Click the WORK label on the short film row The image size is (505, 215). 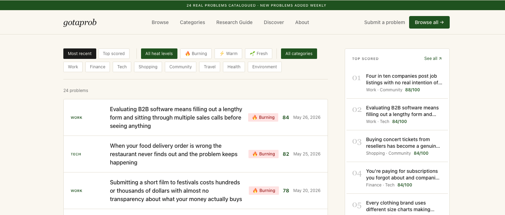(77, 191)
